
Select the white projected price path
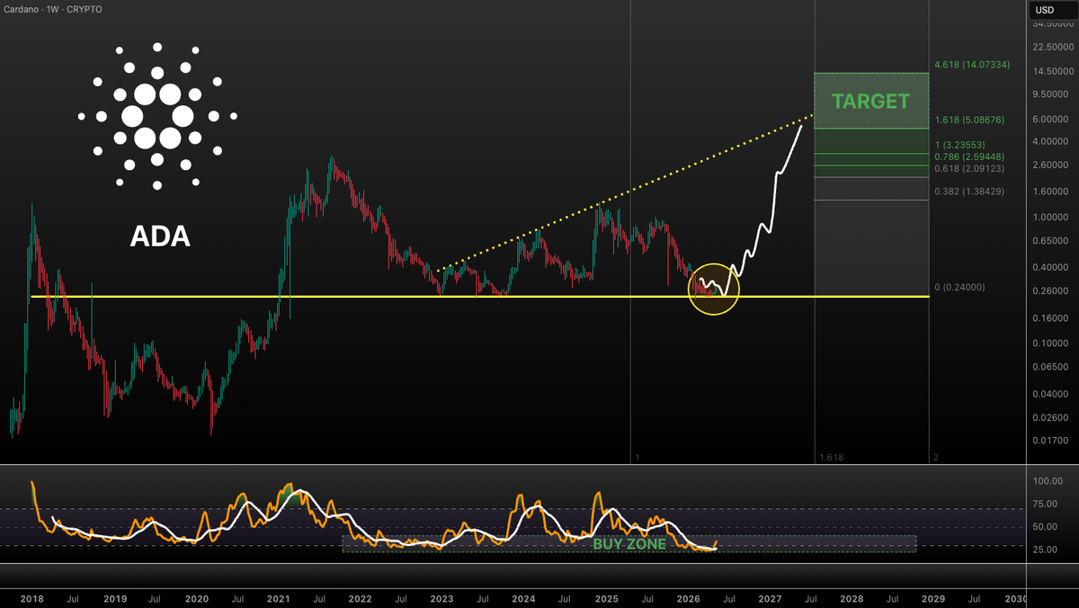click(x=751, y=211)
